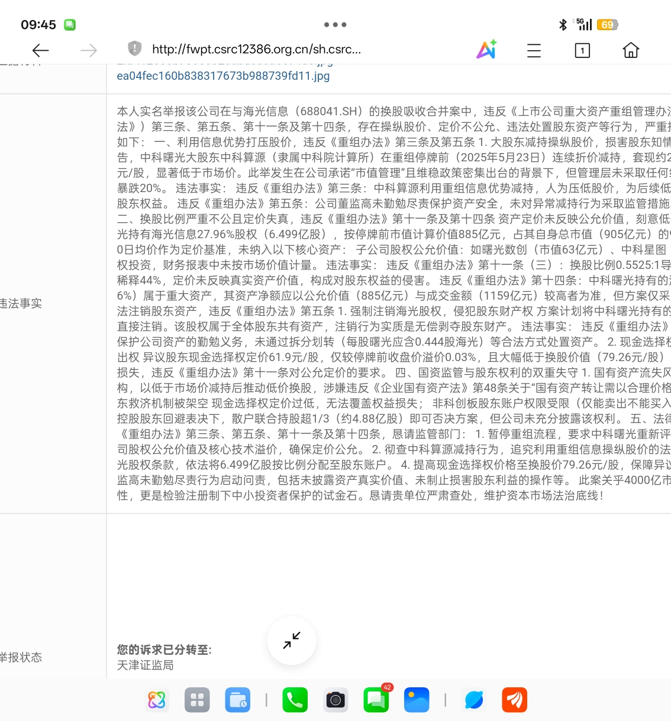
Task: Click the 09:45 clock
Action: 38,25
